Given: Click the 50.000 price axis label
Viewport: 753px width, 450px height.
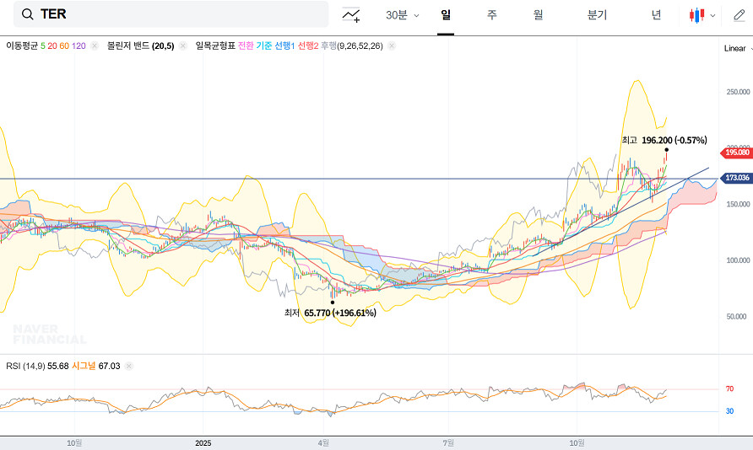Looking at the screenshot, I should point(736,317).
